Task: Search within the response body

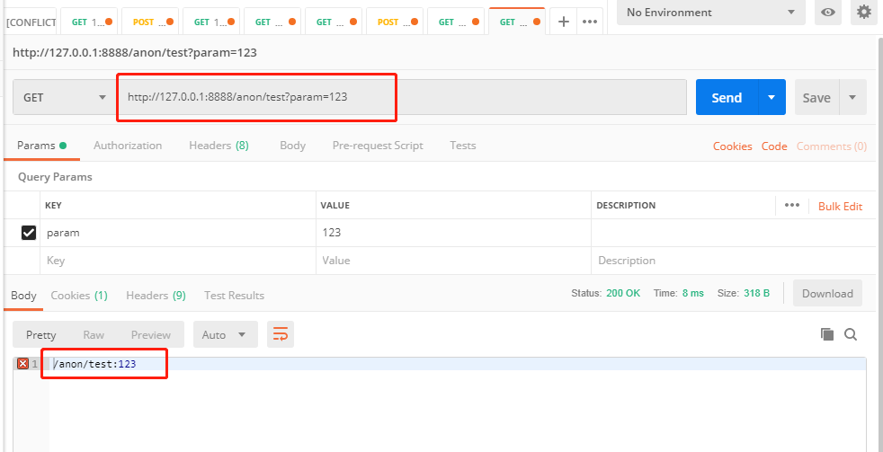Action: 851,334
